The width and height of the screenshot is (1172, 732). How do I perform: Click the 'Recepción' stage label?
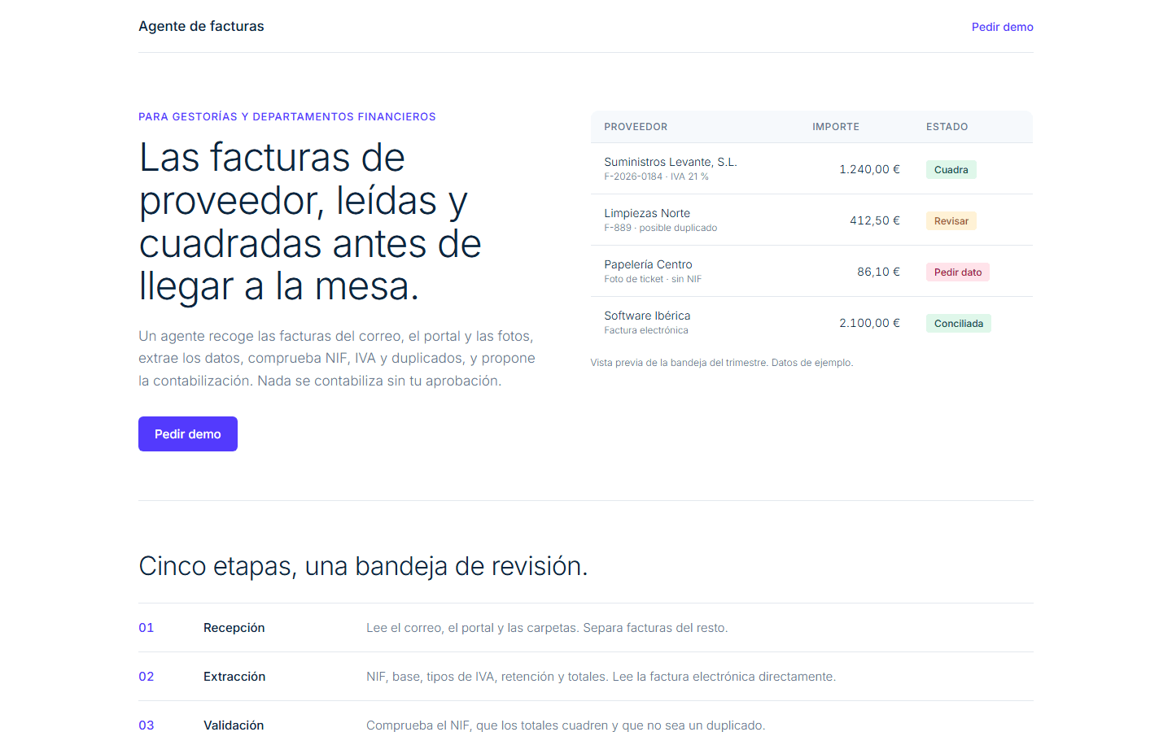[234, 628]
